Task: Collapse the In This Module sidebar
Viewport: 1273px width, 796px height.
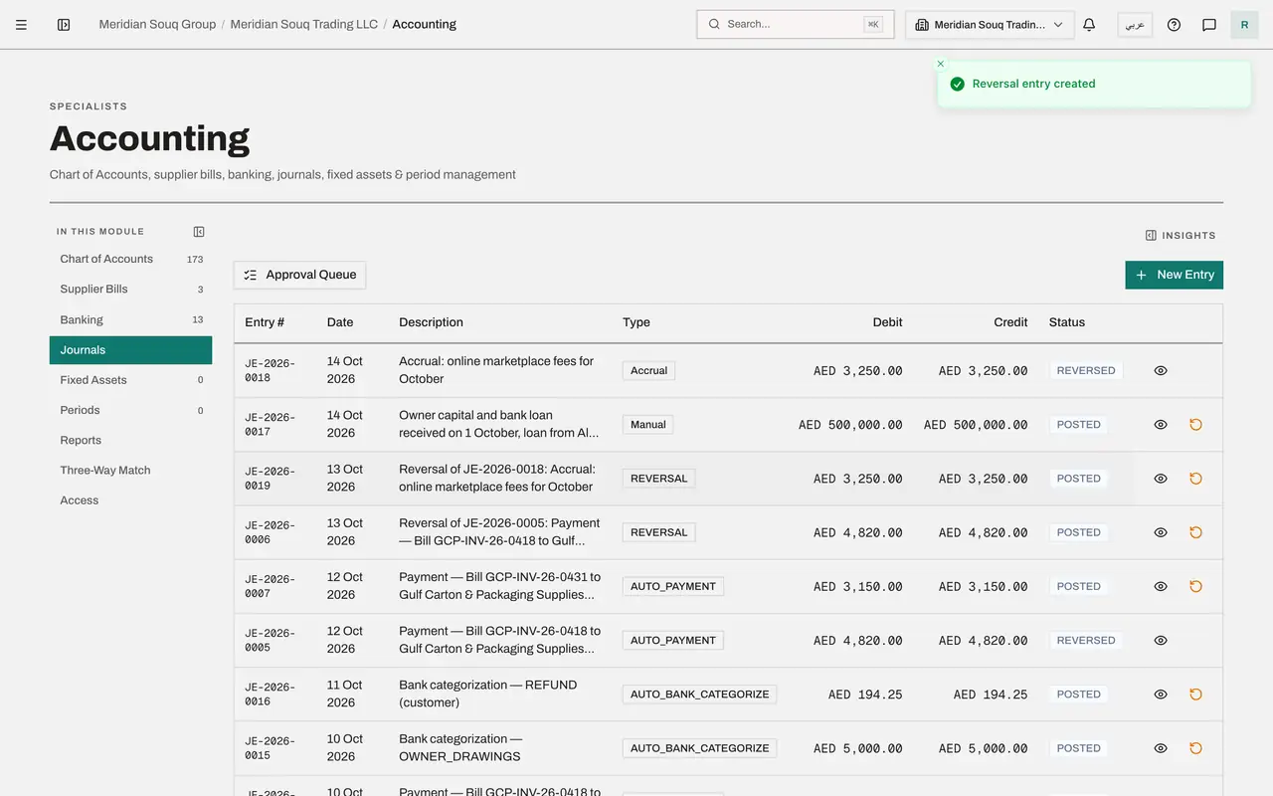Action: point(199,232)
